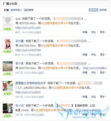Switch to 我收听的人 tab
This screenshot has width=111, height=121.
[16, 10]
